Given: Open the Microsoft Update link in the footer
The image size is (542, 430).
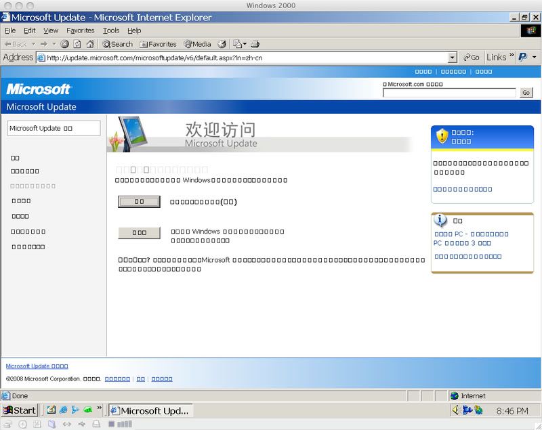Looking at the screenshot, I should 37,366.
